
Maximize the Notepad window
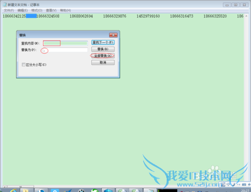235,5
